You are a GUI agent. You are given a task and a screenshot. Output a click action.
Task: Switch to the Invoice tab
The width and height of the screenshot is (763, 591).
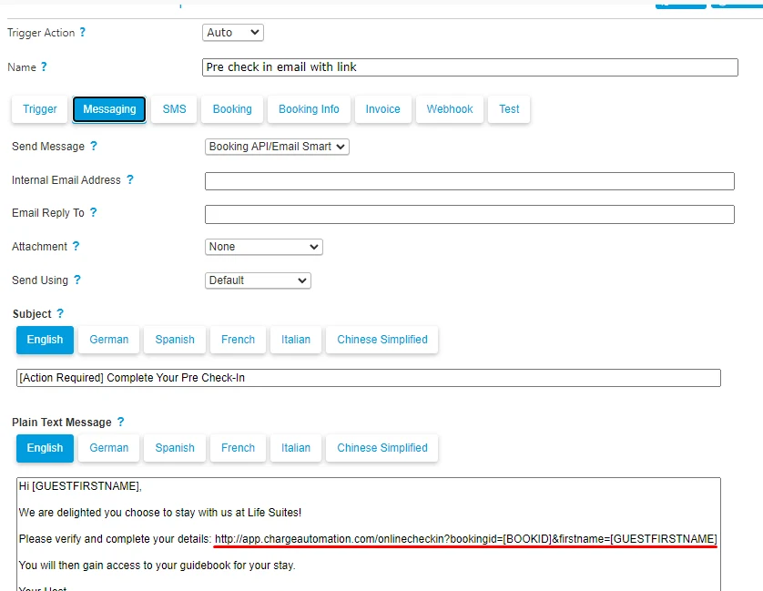click(383, 109)
